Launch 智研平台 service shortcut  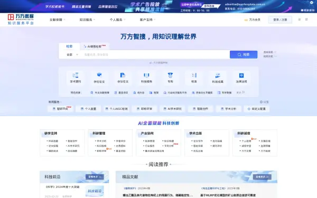[x=60, y=109]
